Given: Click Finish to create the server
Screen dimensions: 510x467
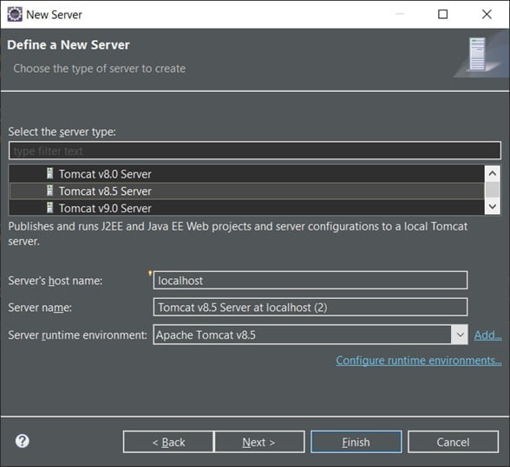Looking at the screenshot, I should pyautogui.click(x=356, y=442).
